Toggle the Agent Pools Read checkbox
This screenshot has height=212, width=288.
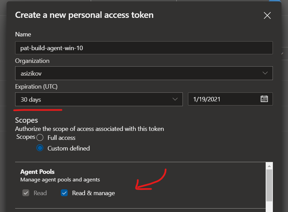pos(26,193)
